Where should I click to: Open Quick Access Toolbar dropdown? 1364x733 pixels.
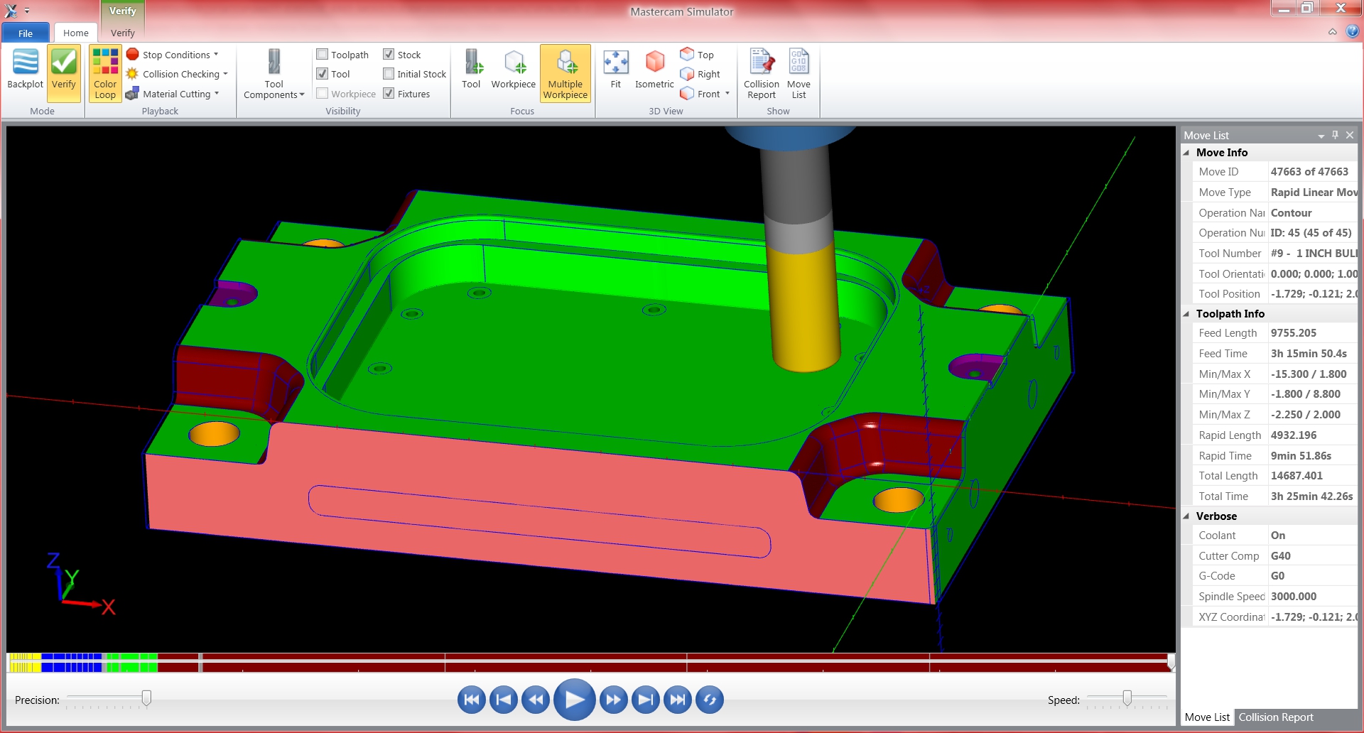[27, 11]
